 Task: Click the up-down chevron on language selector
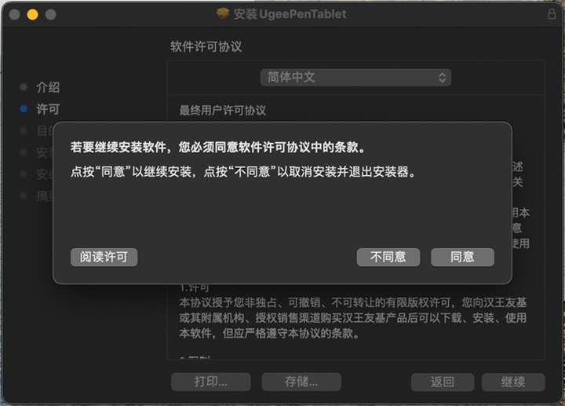[442, 78]
